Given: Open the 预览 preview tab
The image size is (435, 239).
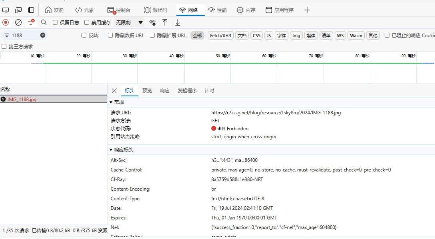Looking at the screenshot, I should pyautogui.click(x=147, y=90).
